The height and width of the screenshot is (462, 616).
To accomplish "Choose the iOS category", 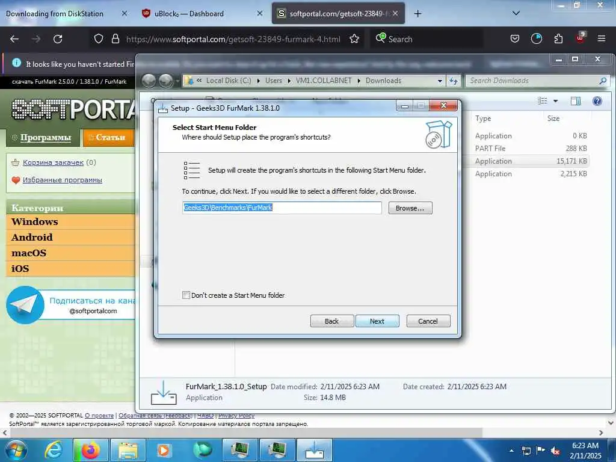I will (x=20, y=269).
